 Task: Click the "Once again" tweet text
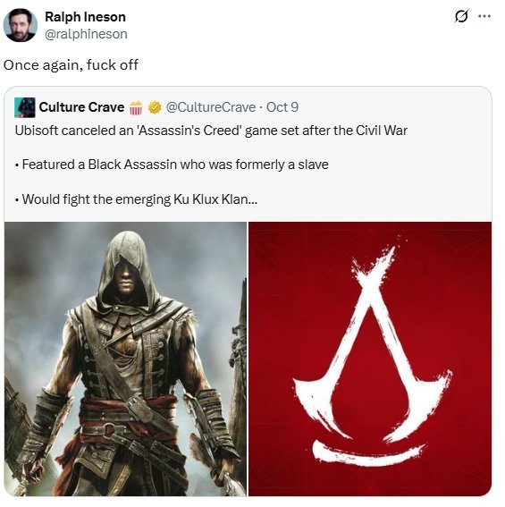72,65
